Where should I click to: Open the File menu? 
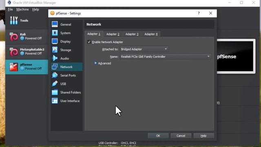10,9
